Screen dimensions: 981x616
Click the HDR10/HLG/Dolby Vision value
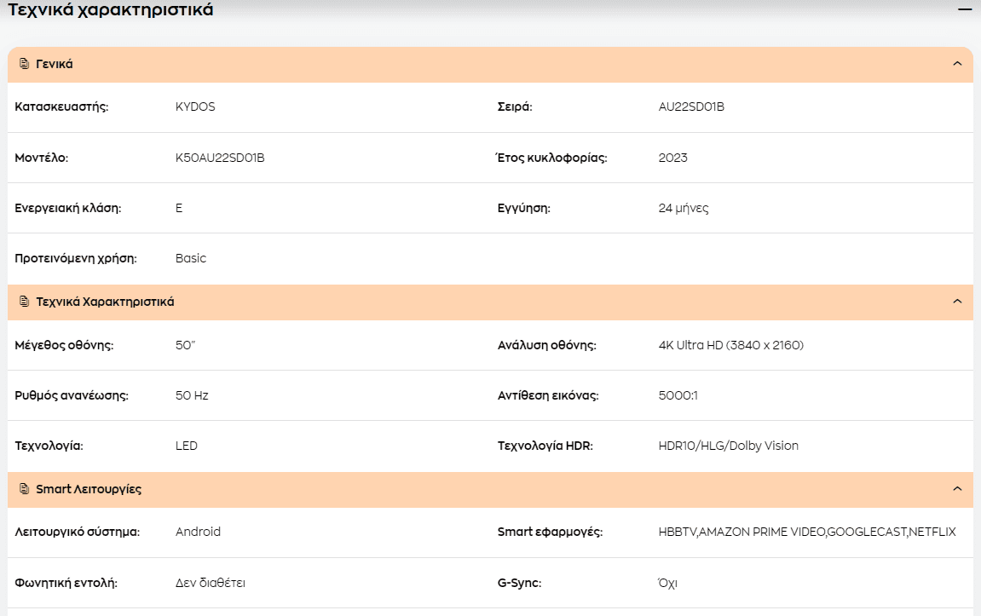(x=728, y=446)
